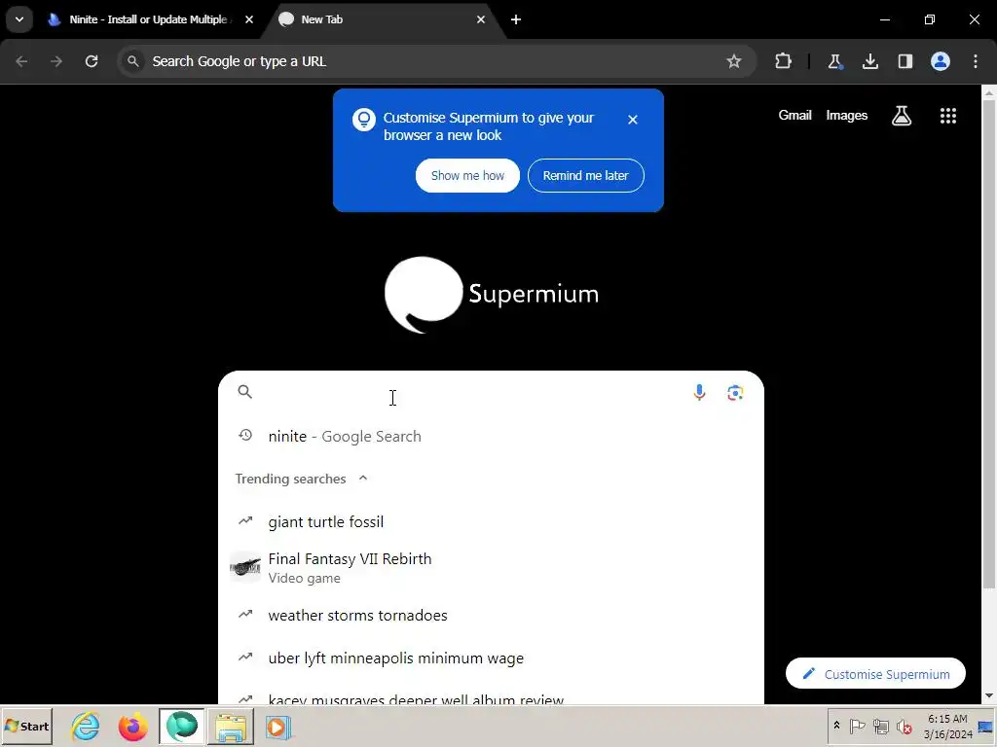Choose Final Fantasy VII Rebirth suggestion
The width and height of the screenshot is (997, 747).
[491, 567]
